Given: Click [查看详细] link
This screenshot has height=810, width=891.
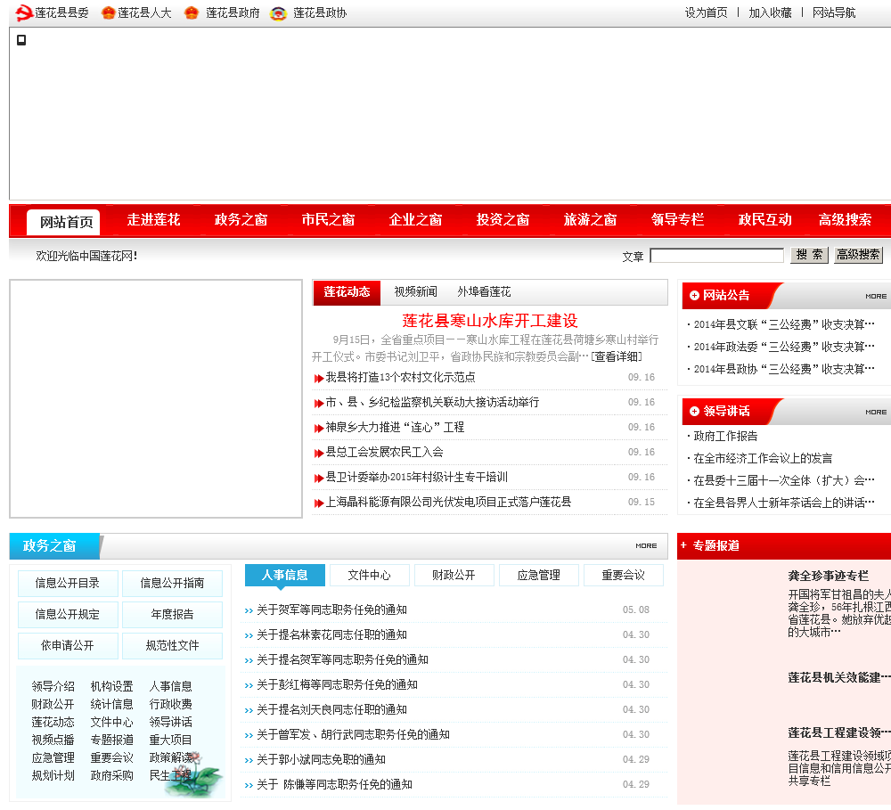Looking at the screenshot, I should click(617, 356).
